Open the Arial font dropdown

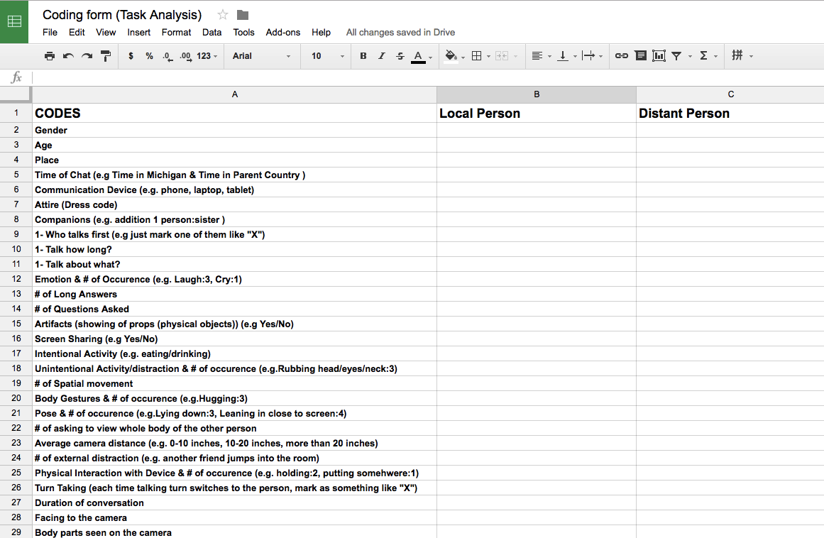coord(261,56)
